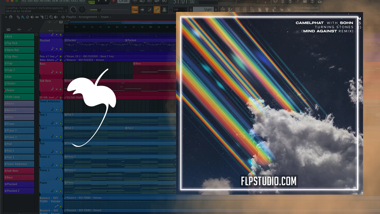Click the Balan..Volume automation curve icon
The height and width of the screenshot is (214, 380).
57,60
